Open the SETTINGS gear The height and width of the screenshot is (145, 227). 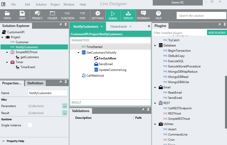98,15
